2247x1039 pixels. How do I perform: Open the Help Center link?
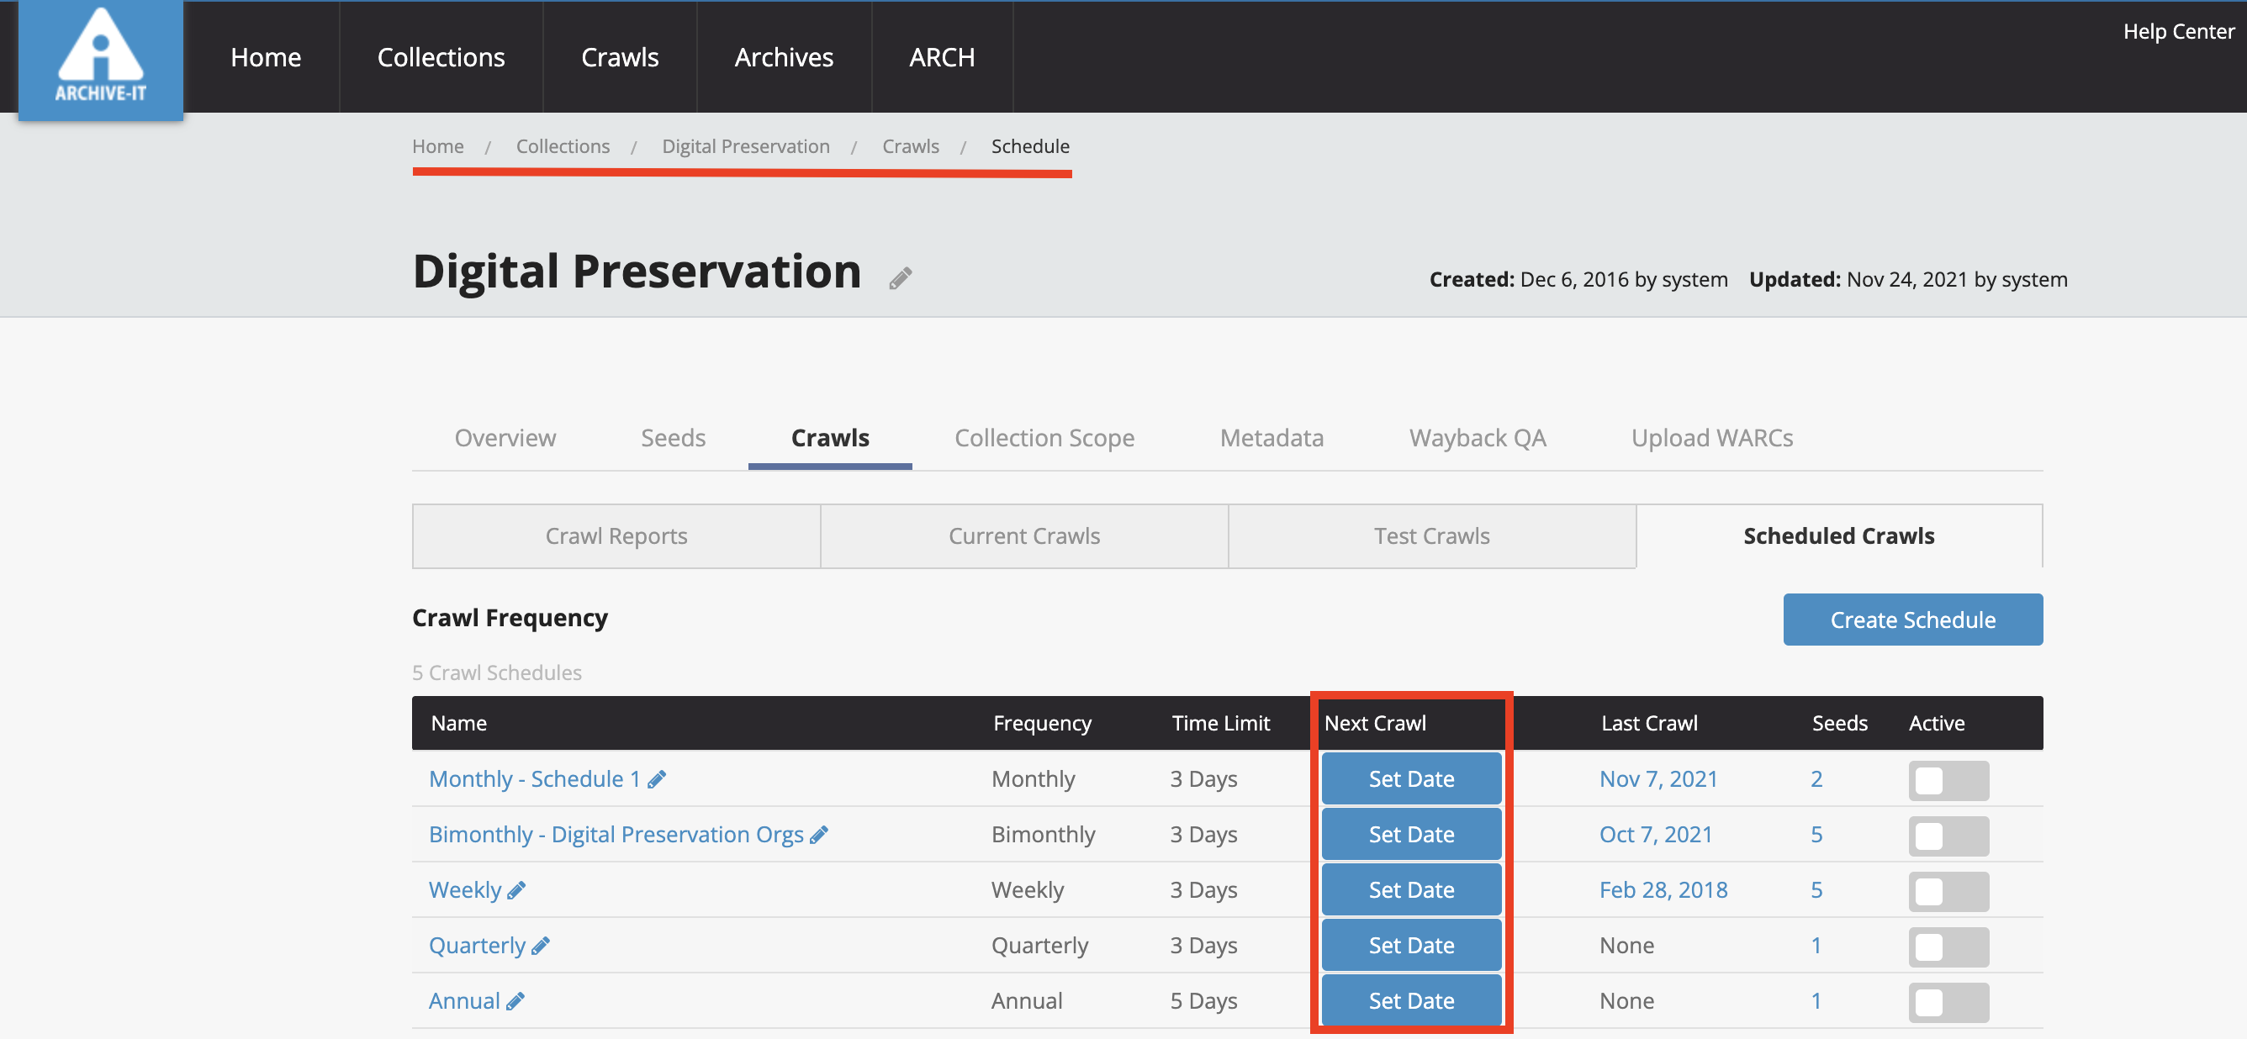point(2177,31)
